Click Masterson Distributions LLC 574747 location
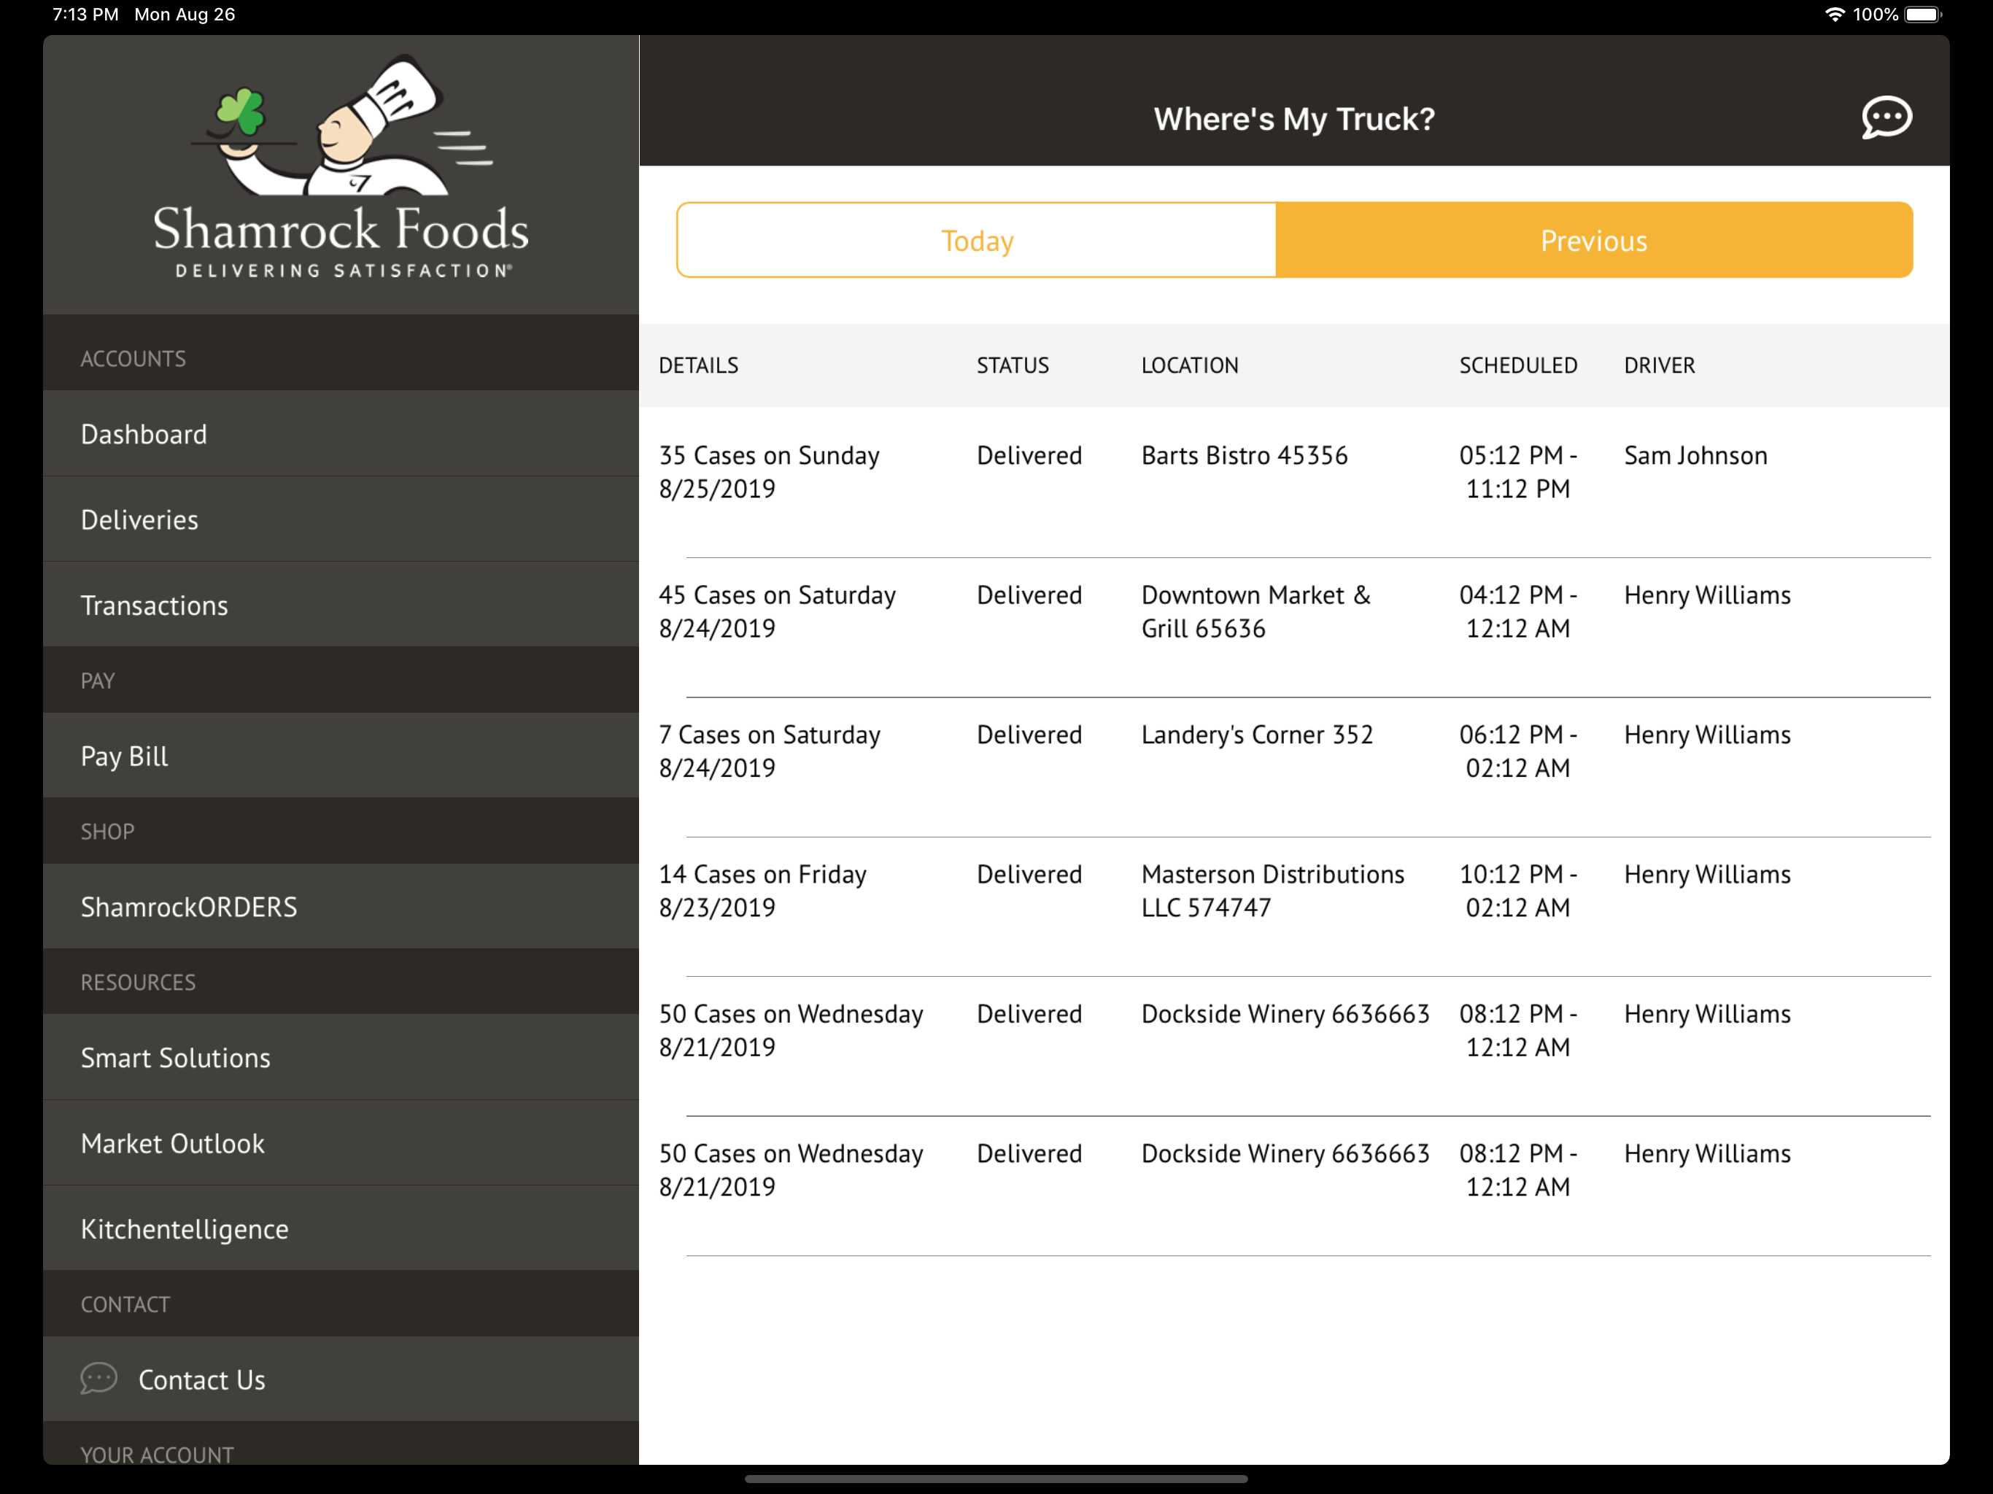1993x1494 pixels. coord(1272,891)
